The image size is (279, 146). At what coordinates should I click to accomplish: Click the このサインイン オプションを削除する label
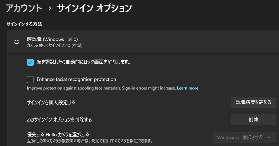[59, 120]
